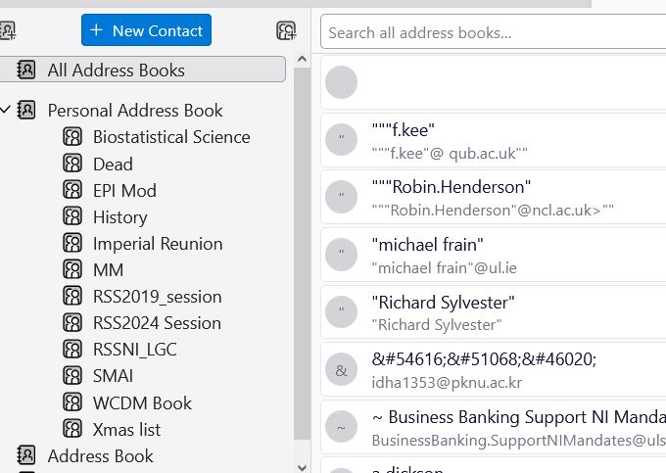Open the Biostatistical Science mailing list
The image size is (666, 473).
[171, 137]
